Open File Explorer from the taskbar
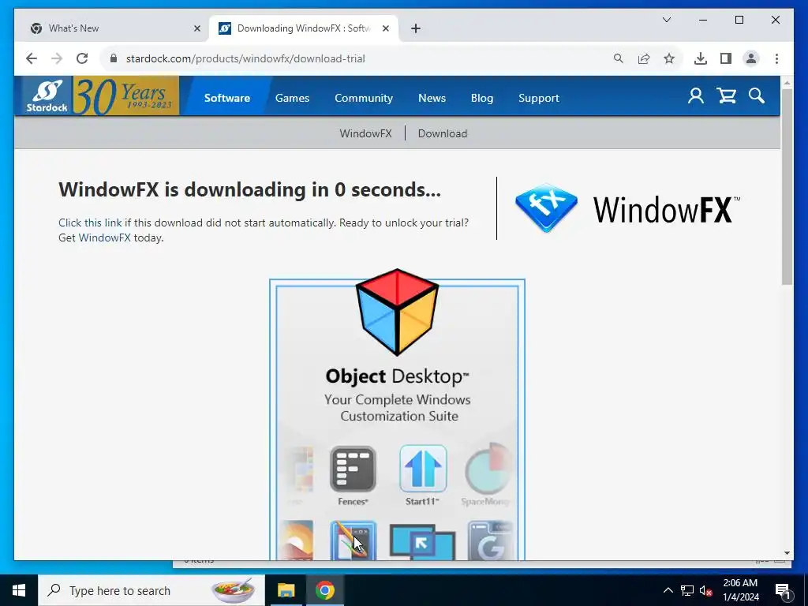The height and width of the screenshot is (606, 808). [x=286, y=590]
